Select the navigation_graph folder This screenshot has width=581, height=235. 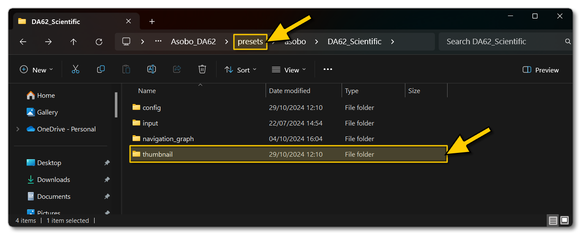click(x=288, y=139)
